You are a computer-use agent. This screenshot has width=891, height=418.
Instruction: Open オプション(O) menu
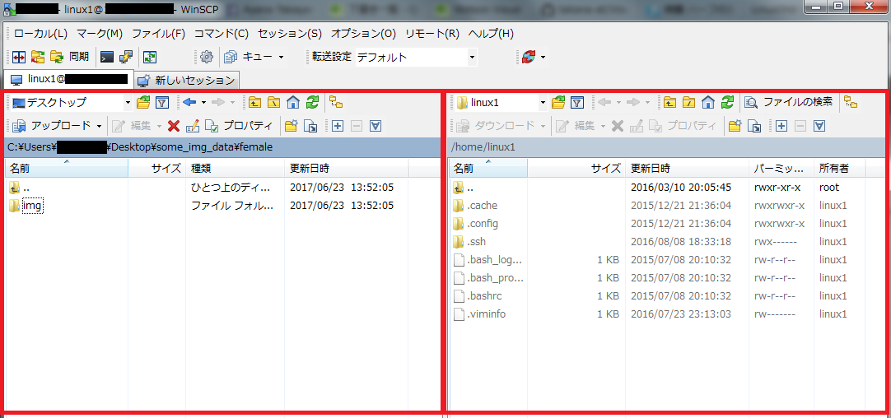pyautogui.click(x=364, y=34)
